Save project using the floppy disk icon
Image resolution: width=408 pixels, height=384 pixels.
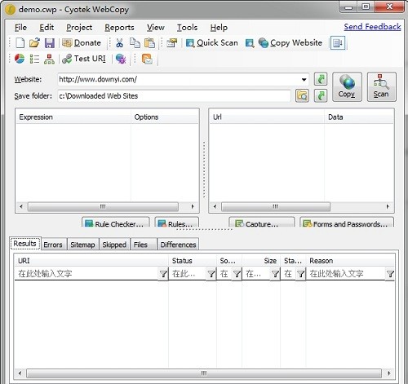coord(50,43)
